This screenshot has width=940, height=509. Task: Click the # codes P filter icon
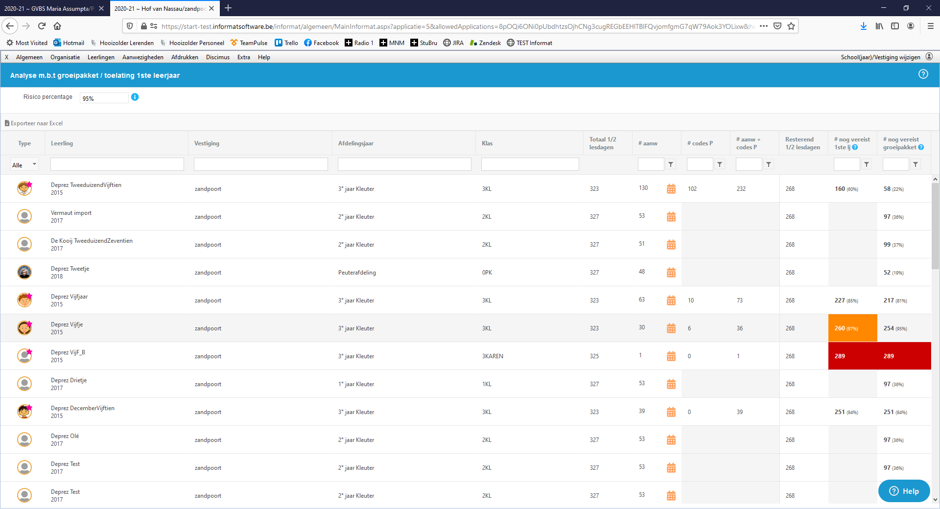(x=720, y=164)
